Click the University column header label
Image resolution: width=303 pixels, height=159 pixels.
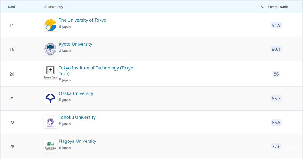[55, 7]
